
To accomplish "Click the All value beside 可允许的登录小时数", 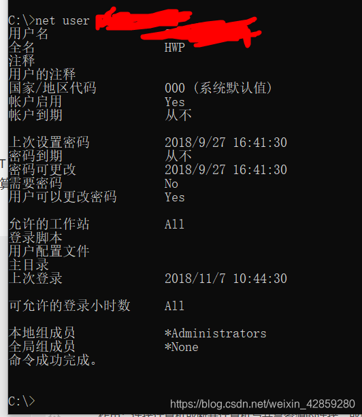I will pyautogui.click(x=174, y=306).
